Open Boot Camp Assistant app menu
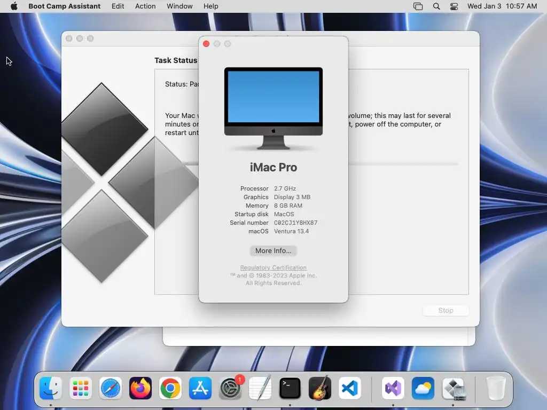This screenshot has height=410, width=547. click(64, 6)
